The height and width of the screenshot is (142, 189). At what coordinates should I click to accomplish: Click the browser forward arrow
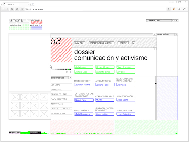click(x=7, y=9)
